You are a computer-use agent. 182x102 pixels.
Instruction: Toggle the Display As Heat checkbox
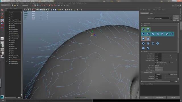point(169,74)
